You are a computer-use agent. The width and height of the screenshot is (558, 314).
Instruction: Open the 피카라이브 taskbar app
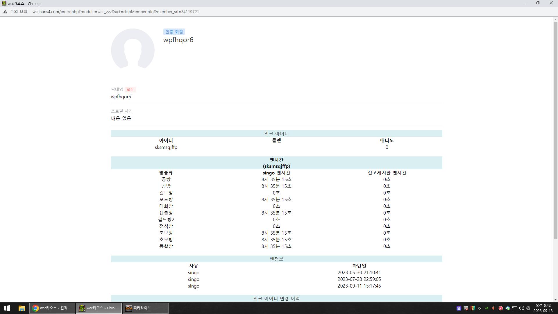click(145, 308)
